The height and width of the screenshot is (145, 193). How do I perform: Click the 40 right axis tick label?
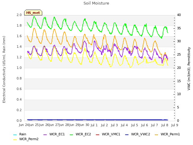tap(179, 15)
